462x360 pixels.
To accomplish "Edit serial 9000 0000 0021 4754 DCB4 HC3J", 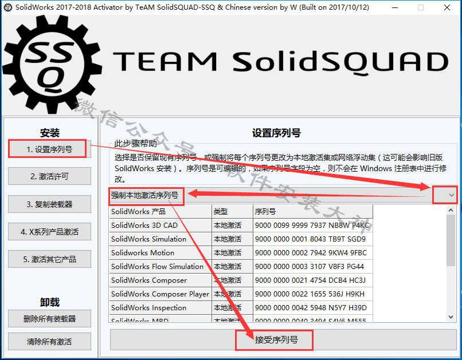I will (x=313, y=280).
